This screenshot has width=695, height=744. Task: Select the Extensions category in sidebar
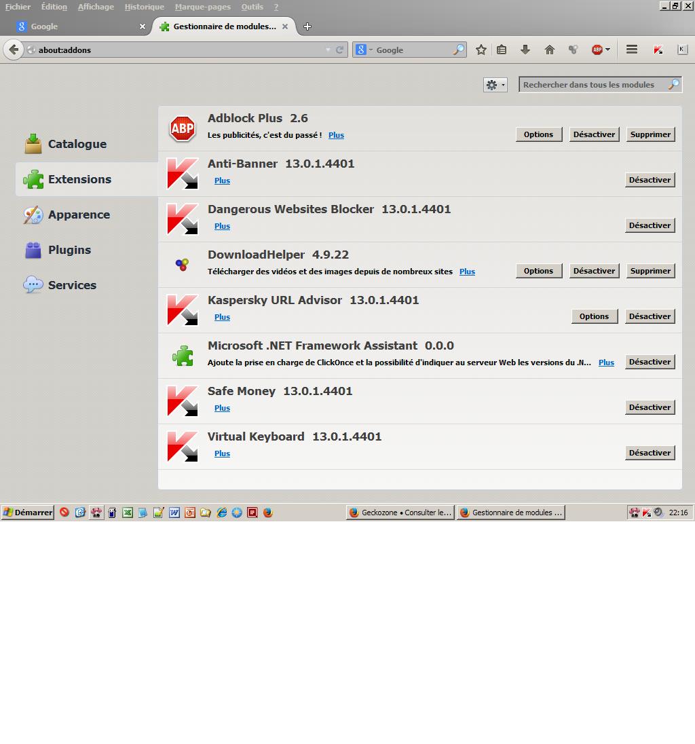coord(87,179)
